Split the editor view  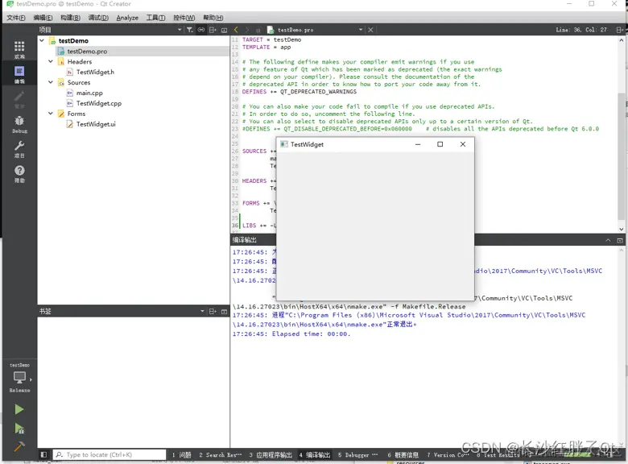click(620, 30)
